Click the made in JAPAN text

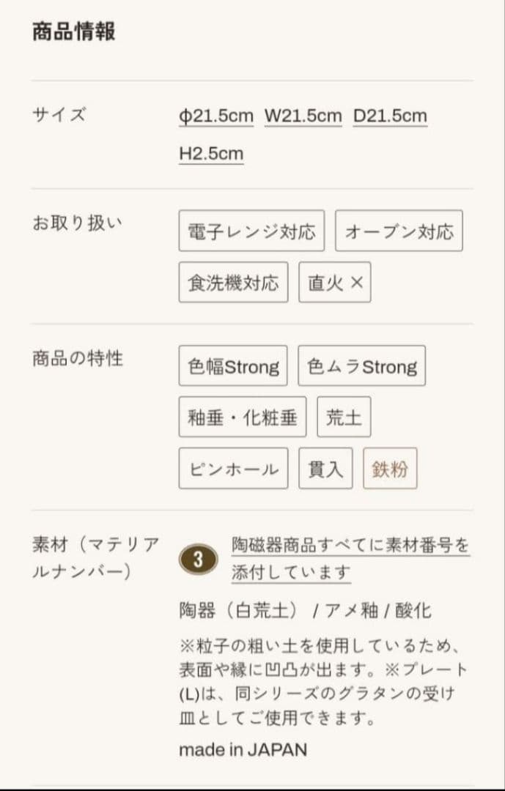pos(243,749)
